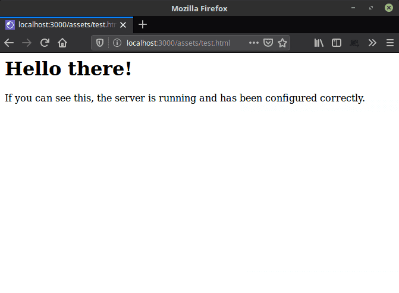Reload the current page
399x293 pixels.
(45, 43)
